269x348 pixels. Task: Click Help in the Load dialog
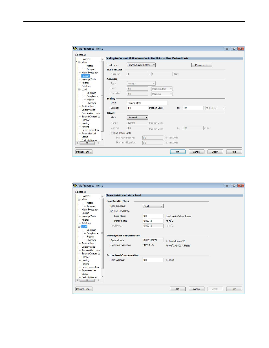click(x=234, y=289)
